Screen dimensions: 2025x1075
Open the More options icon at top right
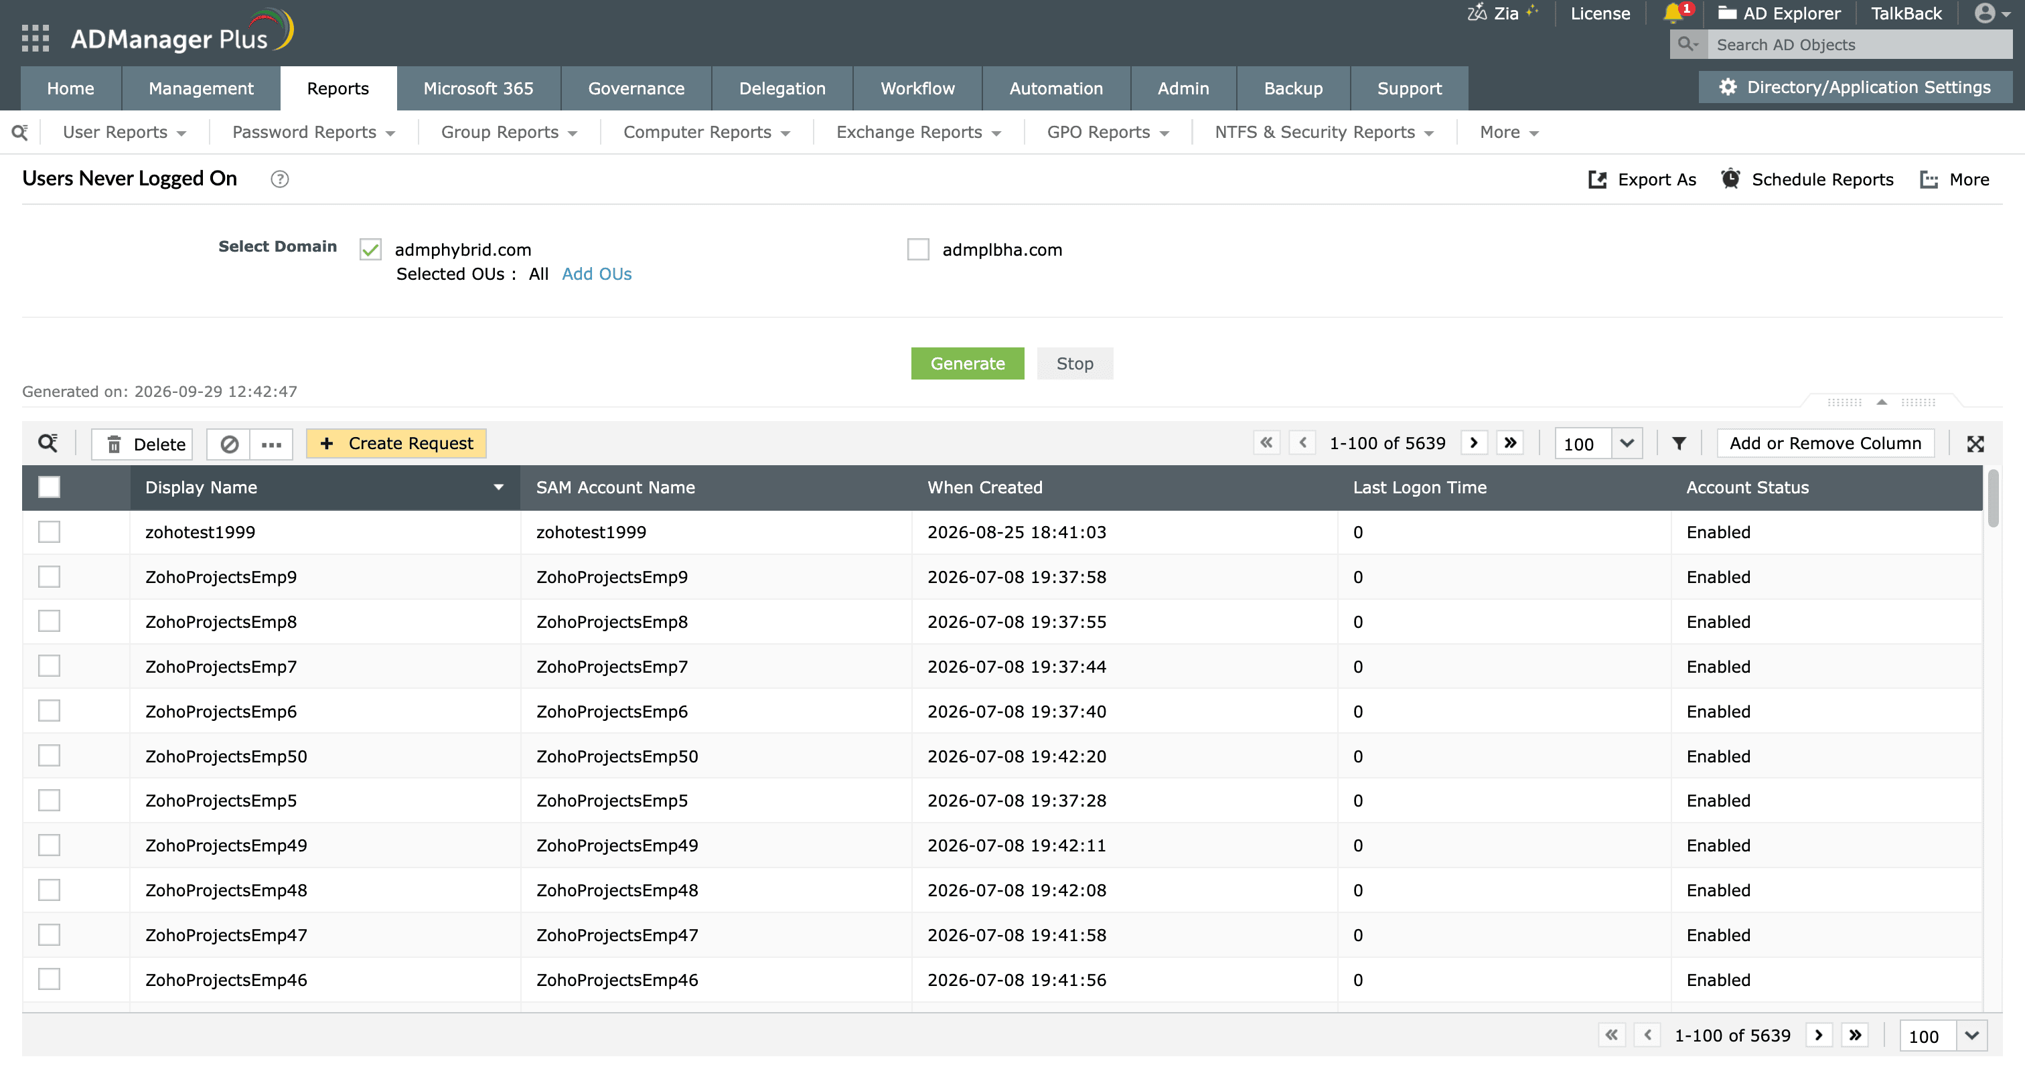(1929, 179)
